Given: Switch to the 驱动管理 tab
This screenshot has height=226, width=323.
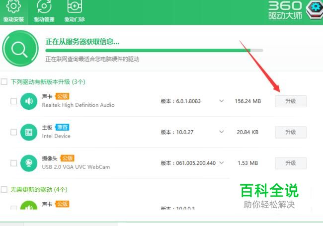Looking at the screenshot, I should [x=44, y=11].
